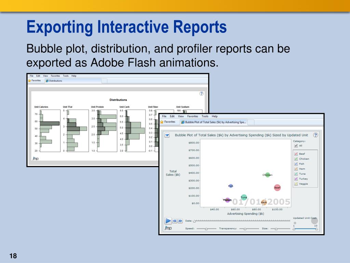
Task: Open Favorites menu in Distributions window
Action: click(55, 76)
